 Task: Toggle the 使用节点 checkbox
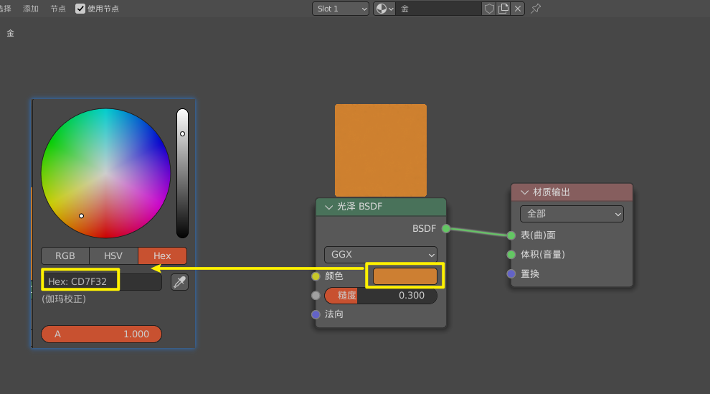[x=80, y=9]
